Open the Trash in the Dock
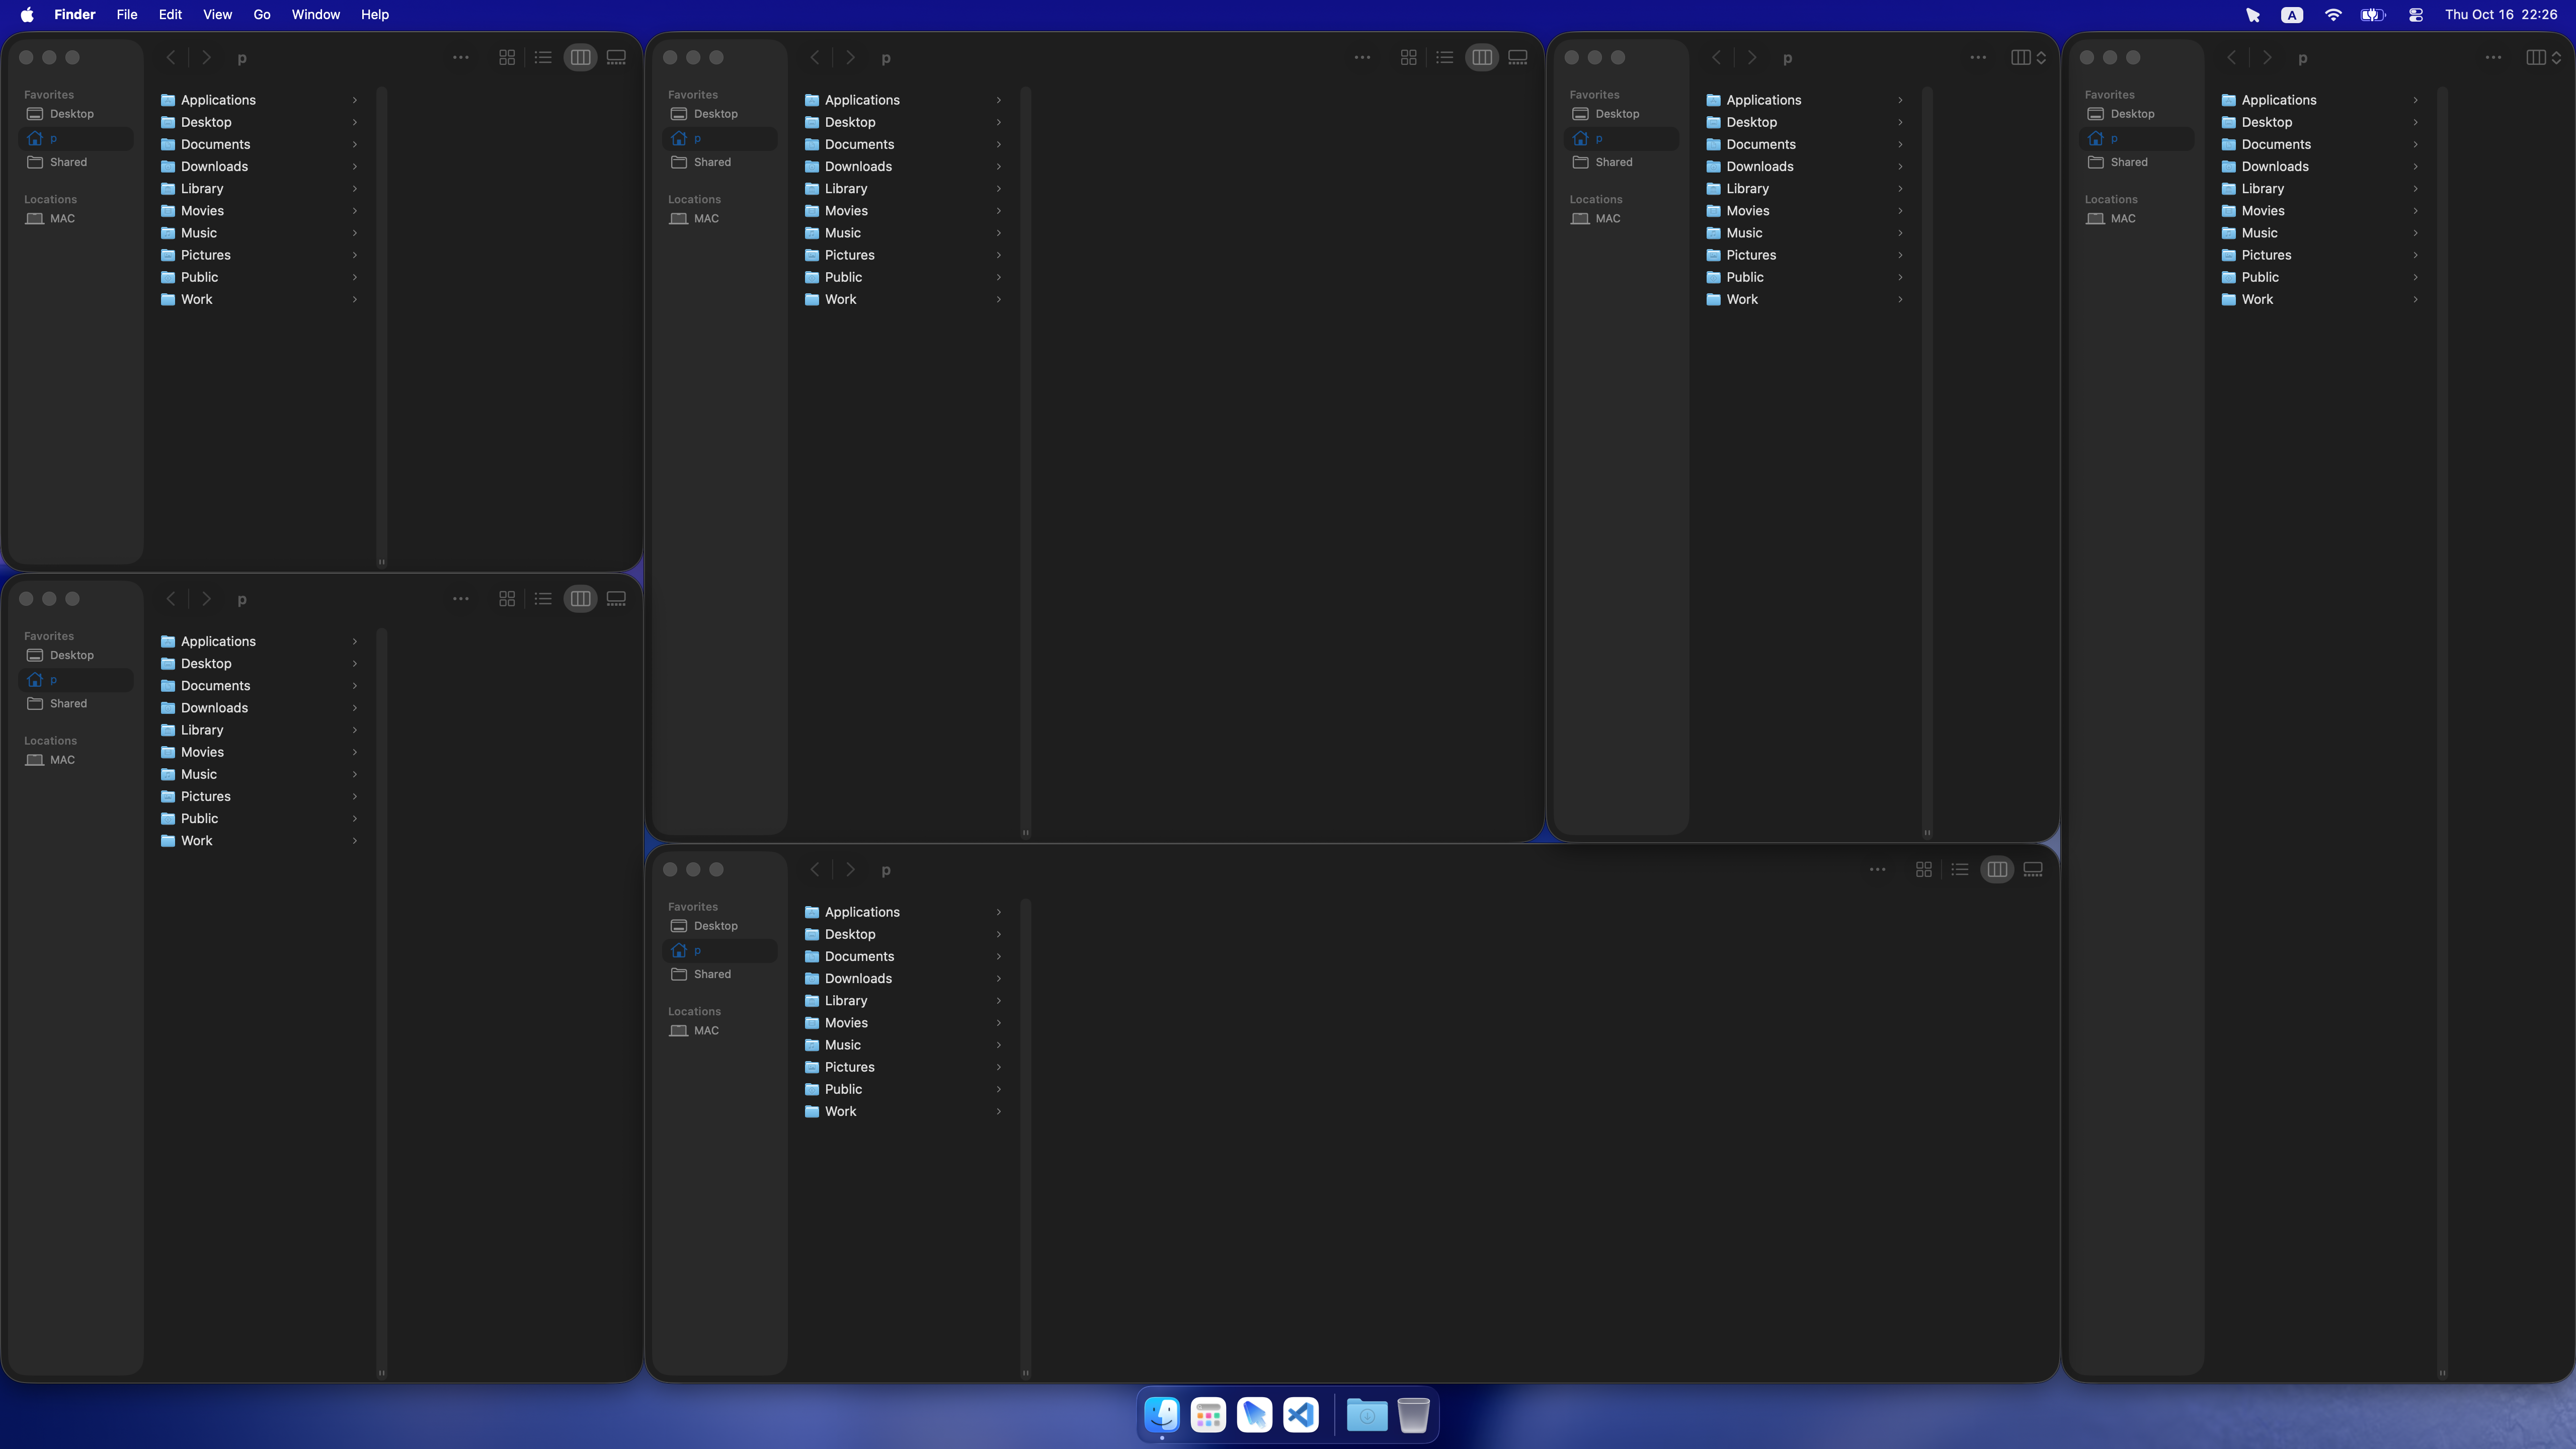 [1413, 1415]
